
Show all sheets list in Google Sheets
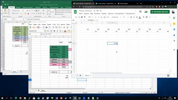[80, 75]
